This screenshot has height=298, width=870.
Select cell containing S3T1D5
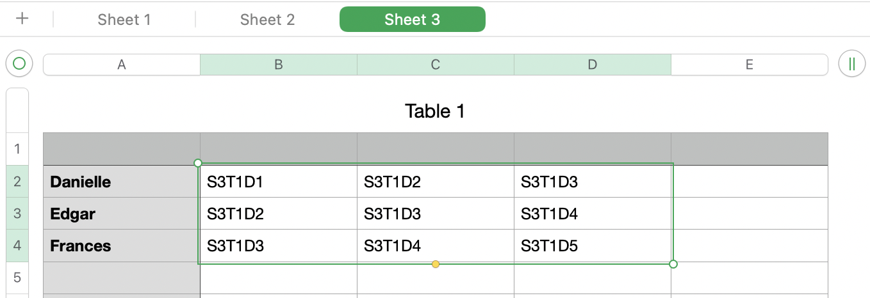(x=592, y=246)
